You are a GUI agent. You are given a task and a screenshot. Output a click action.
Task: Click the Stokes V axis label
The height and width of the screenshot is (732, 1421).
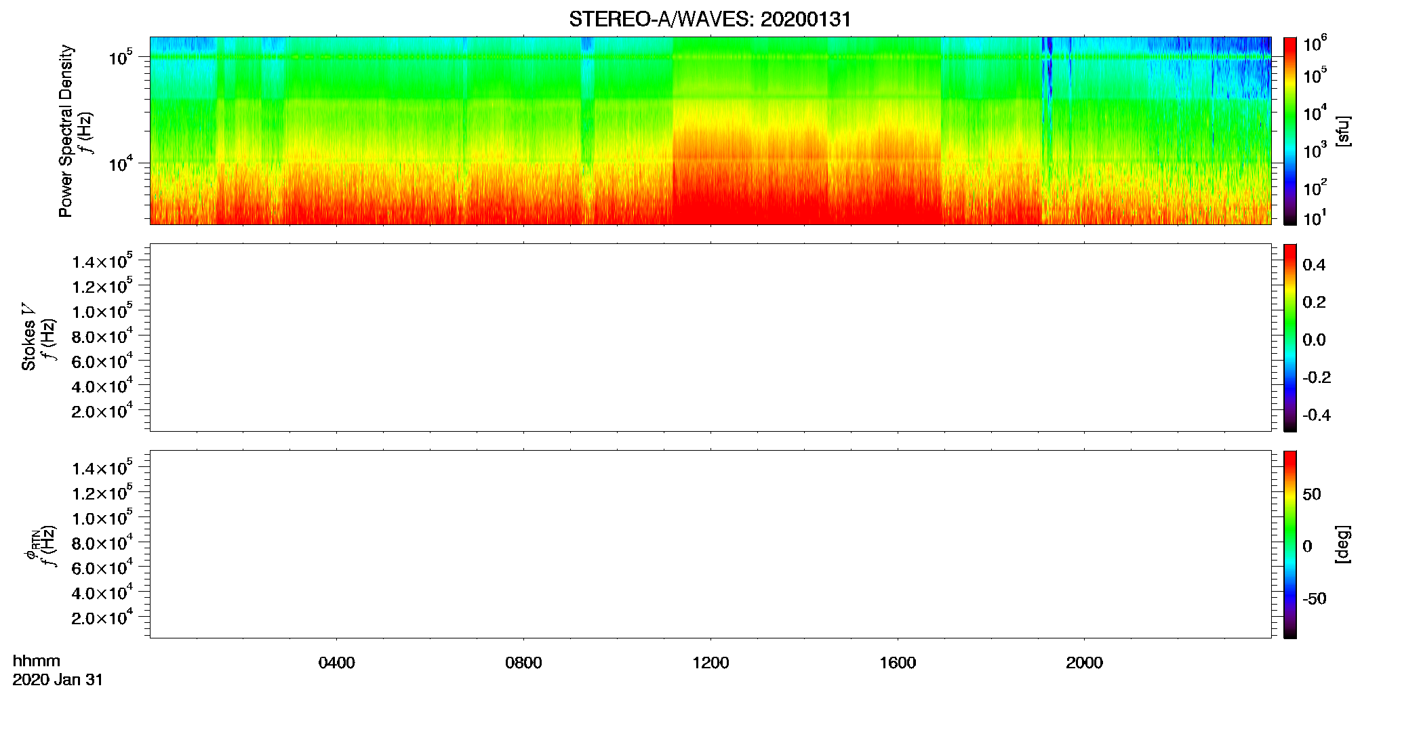pyautogui.click(x=28, y=338)
